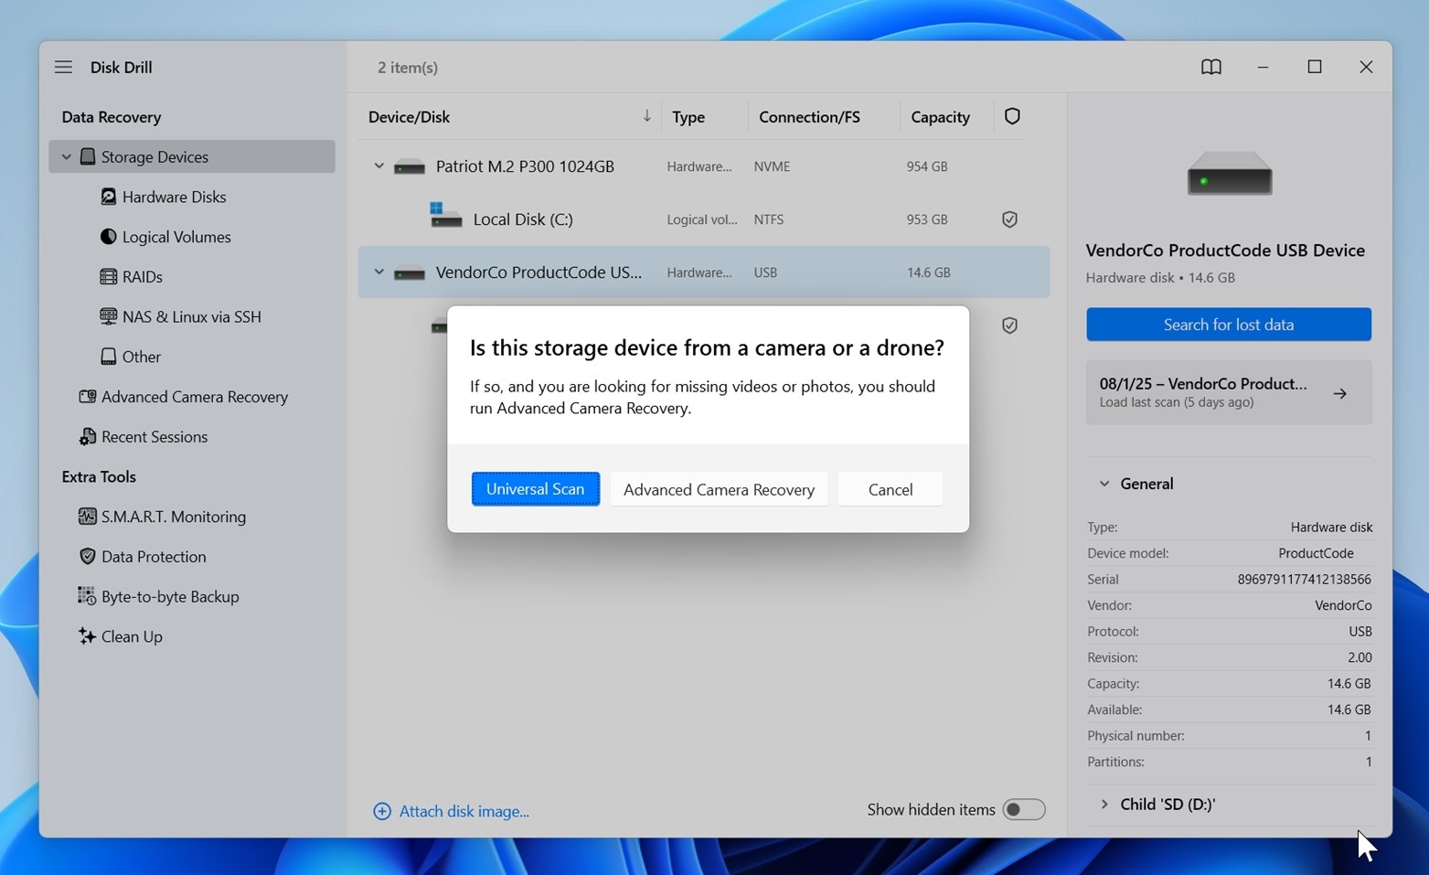Image resolution: width=1429 pixels, height=875 pixels.
Task: Click the Other device icon
Action: click(108, 357)
